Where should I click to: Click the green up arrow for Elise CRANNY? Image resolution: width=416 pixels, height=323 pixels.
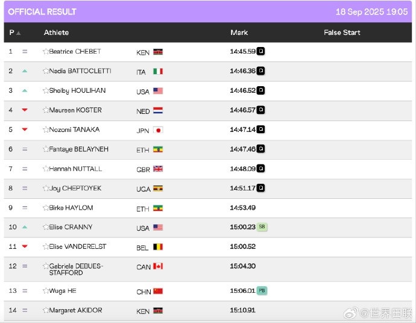point(25,227)
